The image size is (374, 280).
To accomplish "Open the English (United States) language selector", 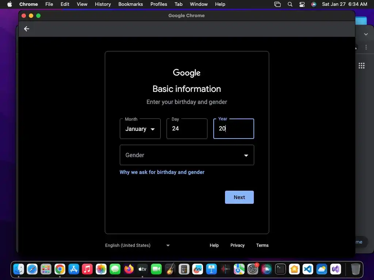I will tap(137, 245).
